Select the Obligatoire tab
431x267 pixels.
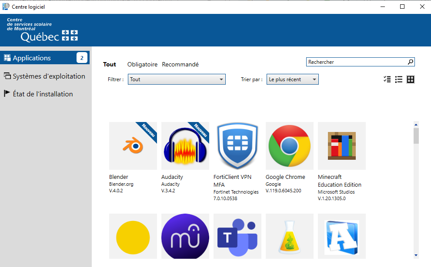click(142, 65)
